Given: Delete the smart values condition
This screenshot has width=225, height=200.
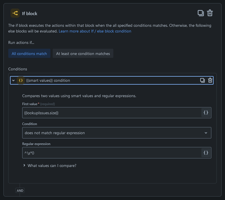Looking at the screenshot, I should click(210, 80).
